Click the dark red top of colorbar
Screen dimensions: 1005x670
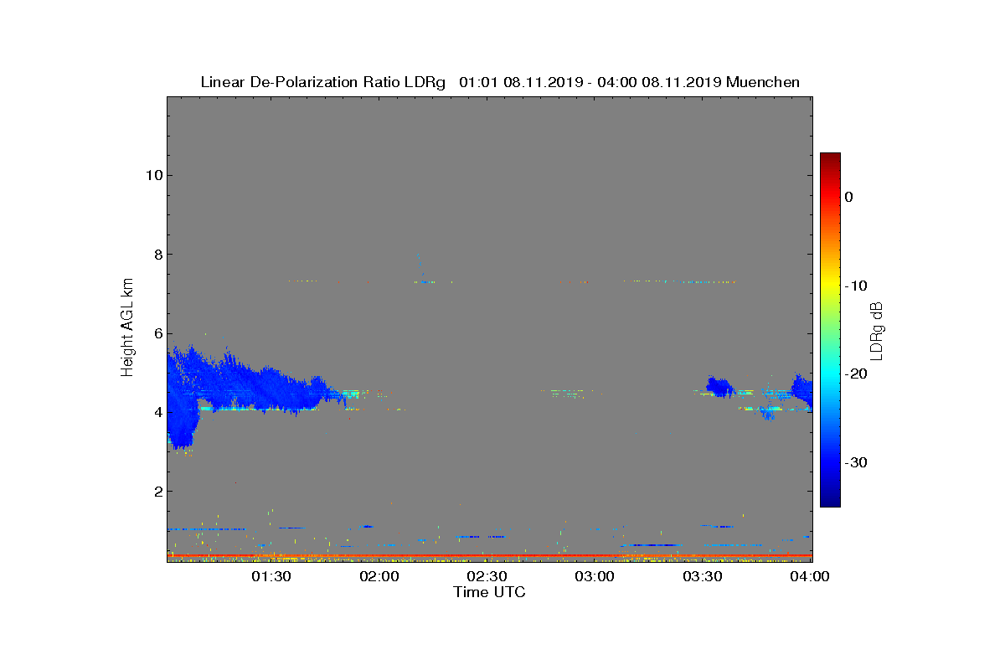(830, 159)
